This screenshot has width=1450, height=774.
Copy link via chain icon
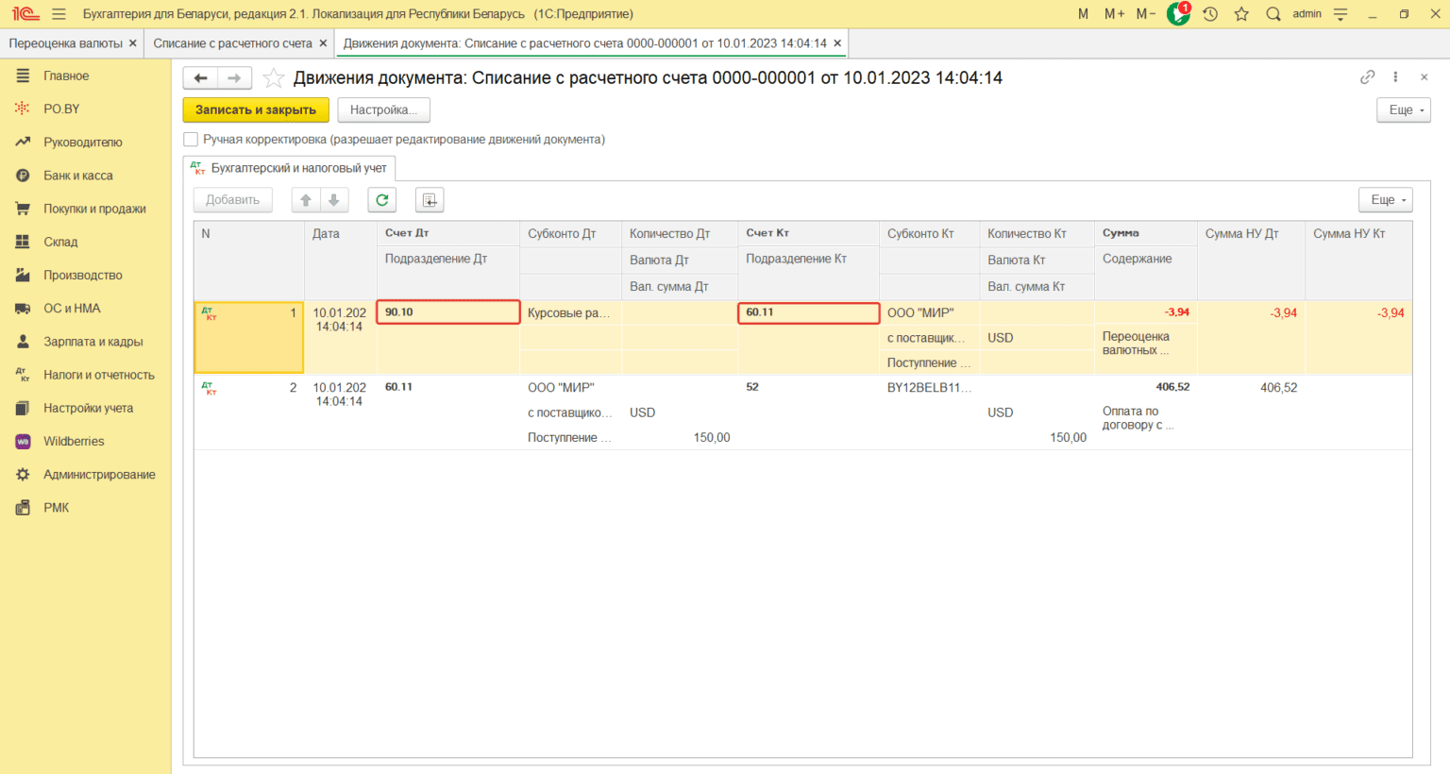click(x=1367, y=77)
